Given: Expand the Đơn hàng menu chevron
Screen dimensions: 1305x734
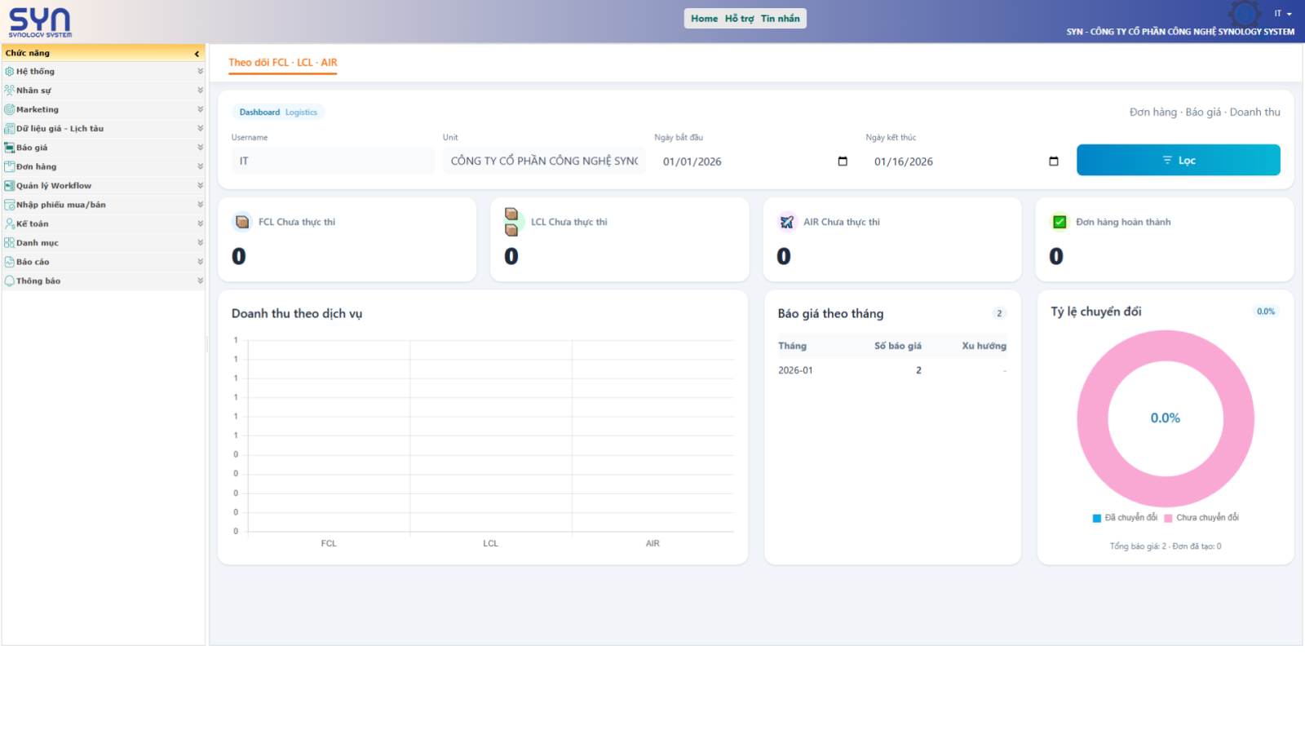Looking at the screenshot, I should 200,166.
